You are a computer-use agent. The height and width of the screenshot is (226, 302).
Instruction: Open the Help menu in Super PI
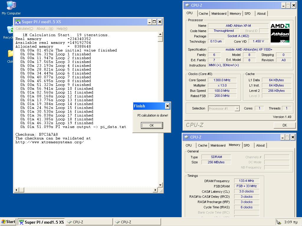point(62,29)
